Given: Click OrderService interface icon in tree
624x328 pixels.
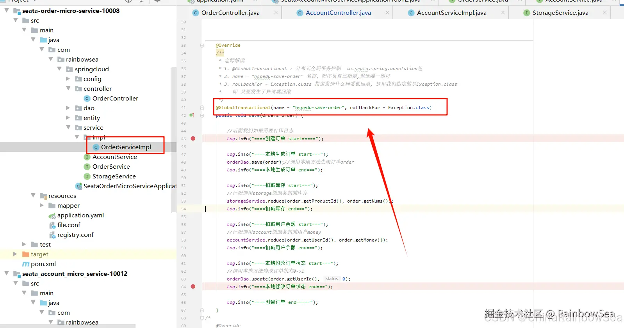Looking at the screenshot, I should (x=87, y=167).
